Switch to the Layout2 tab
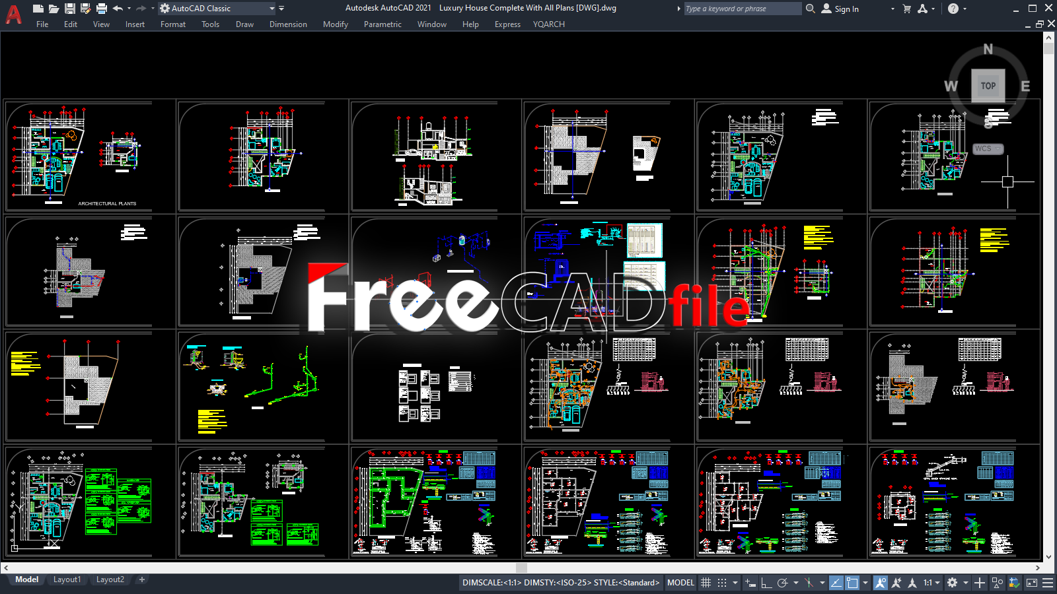 (110, 579)
